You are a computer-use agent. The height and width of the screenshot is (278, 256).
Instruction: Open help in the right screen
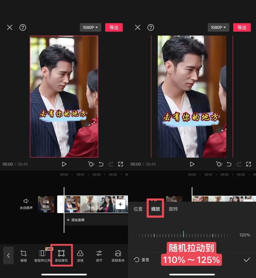click(x=151, y=27)
